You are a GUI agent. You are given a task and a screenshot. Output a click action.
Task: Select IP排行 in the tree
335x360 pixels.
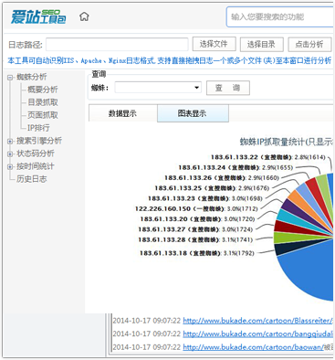pyautogui.click(x=38, y=128)
